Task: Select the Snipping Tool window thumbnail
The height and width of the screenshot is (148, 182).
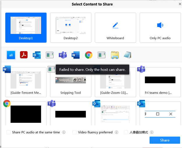Action: [x=70, y=82]
